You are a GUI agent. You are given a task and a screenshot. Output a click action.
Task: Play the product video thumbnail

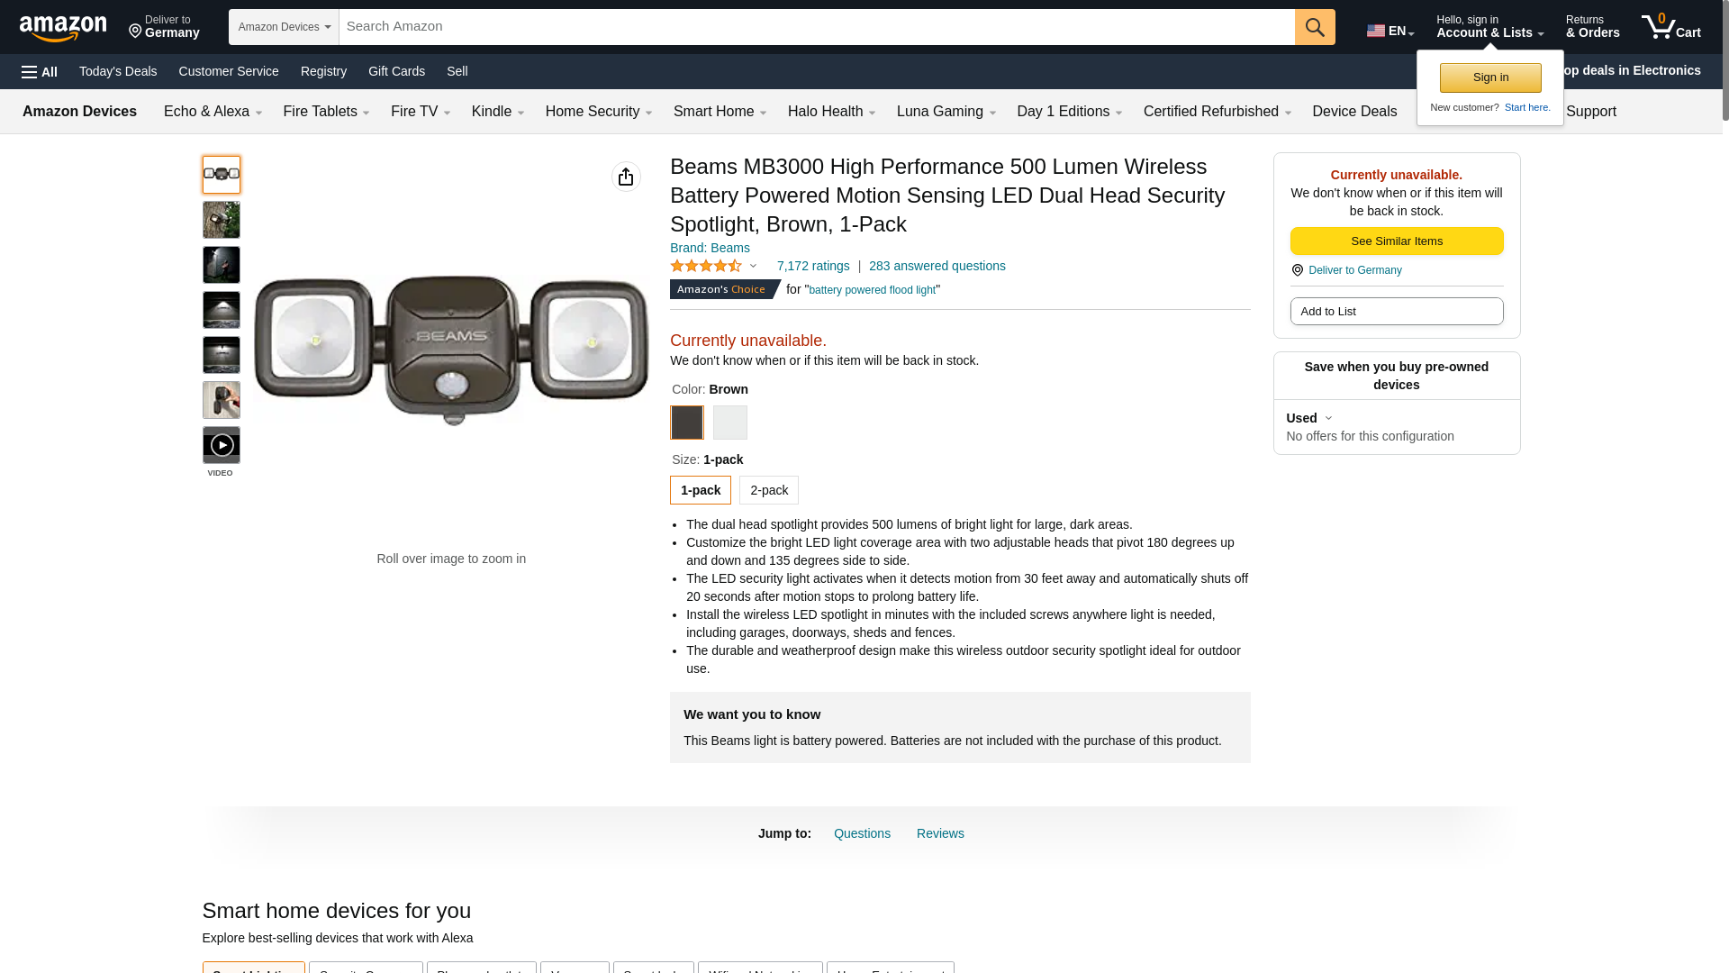pos(222,445)
